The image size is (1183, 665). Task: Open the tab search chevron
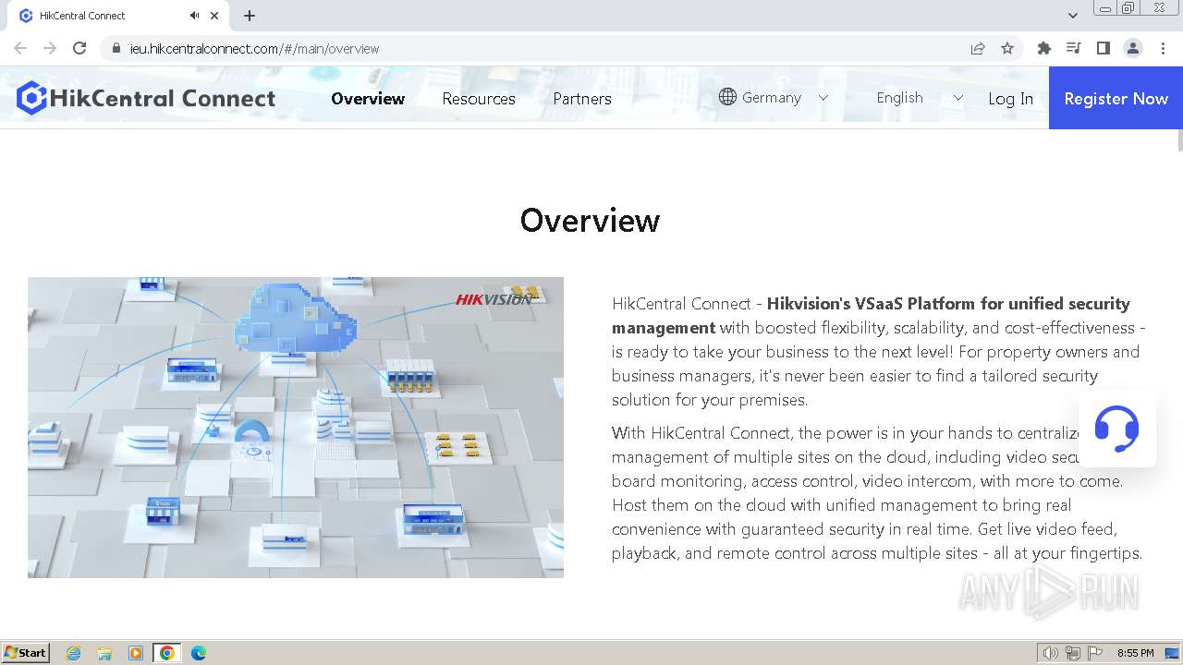click(x=1073, y=16)
